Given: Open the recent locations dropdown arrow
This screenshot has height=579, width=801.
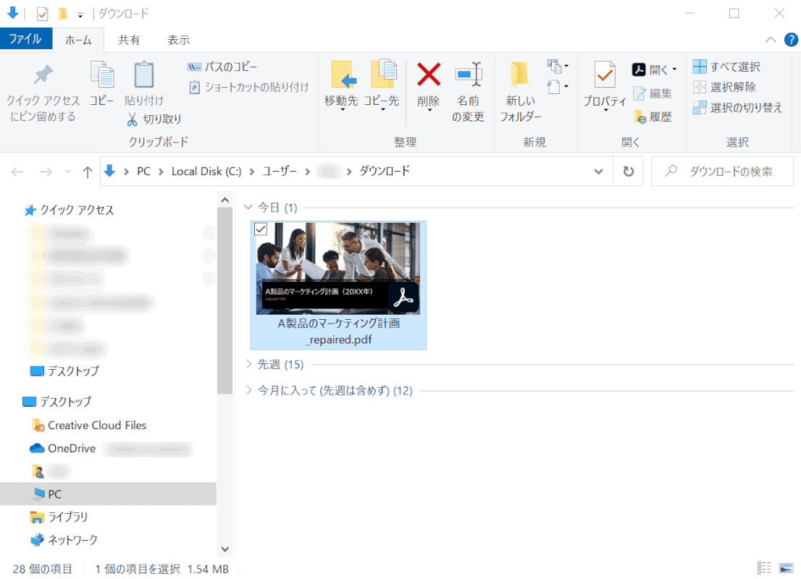Looking at the screenshot, I should tap(68, 172).
